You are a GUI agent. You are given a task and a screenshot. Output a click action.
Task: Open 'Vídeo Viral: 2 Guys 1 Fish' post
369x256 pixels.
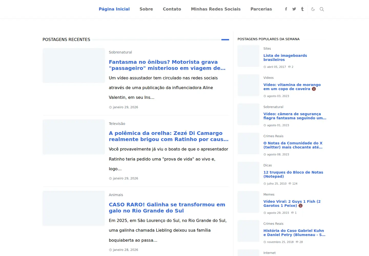tap(292, 204)
